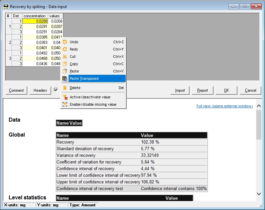Toggle the checkbox beside Headers button
Screen dimensions: 265x210
(56, 90)
